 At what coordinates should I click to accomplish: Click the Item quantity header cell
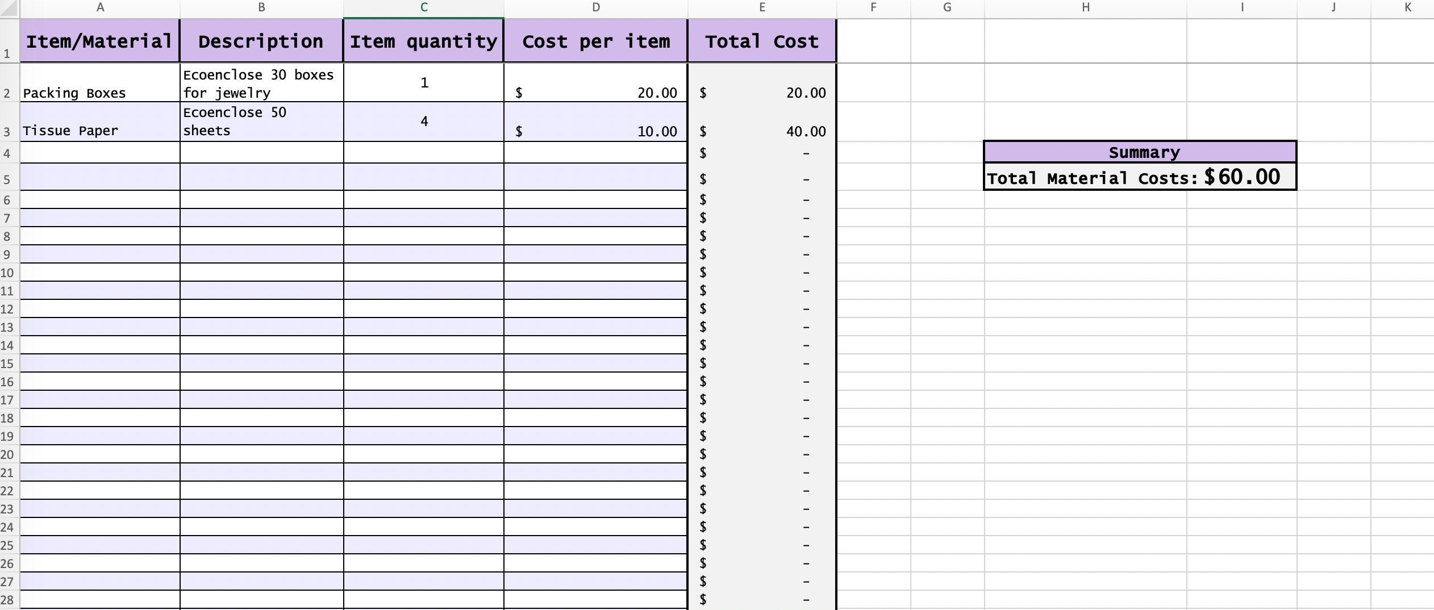(423, 40)
